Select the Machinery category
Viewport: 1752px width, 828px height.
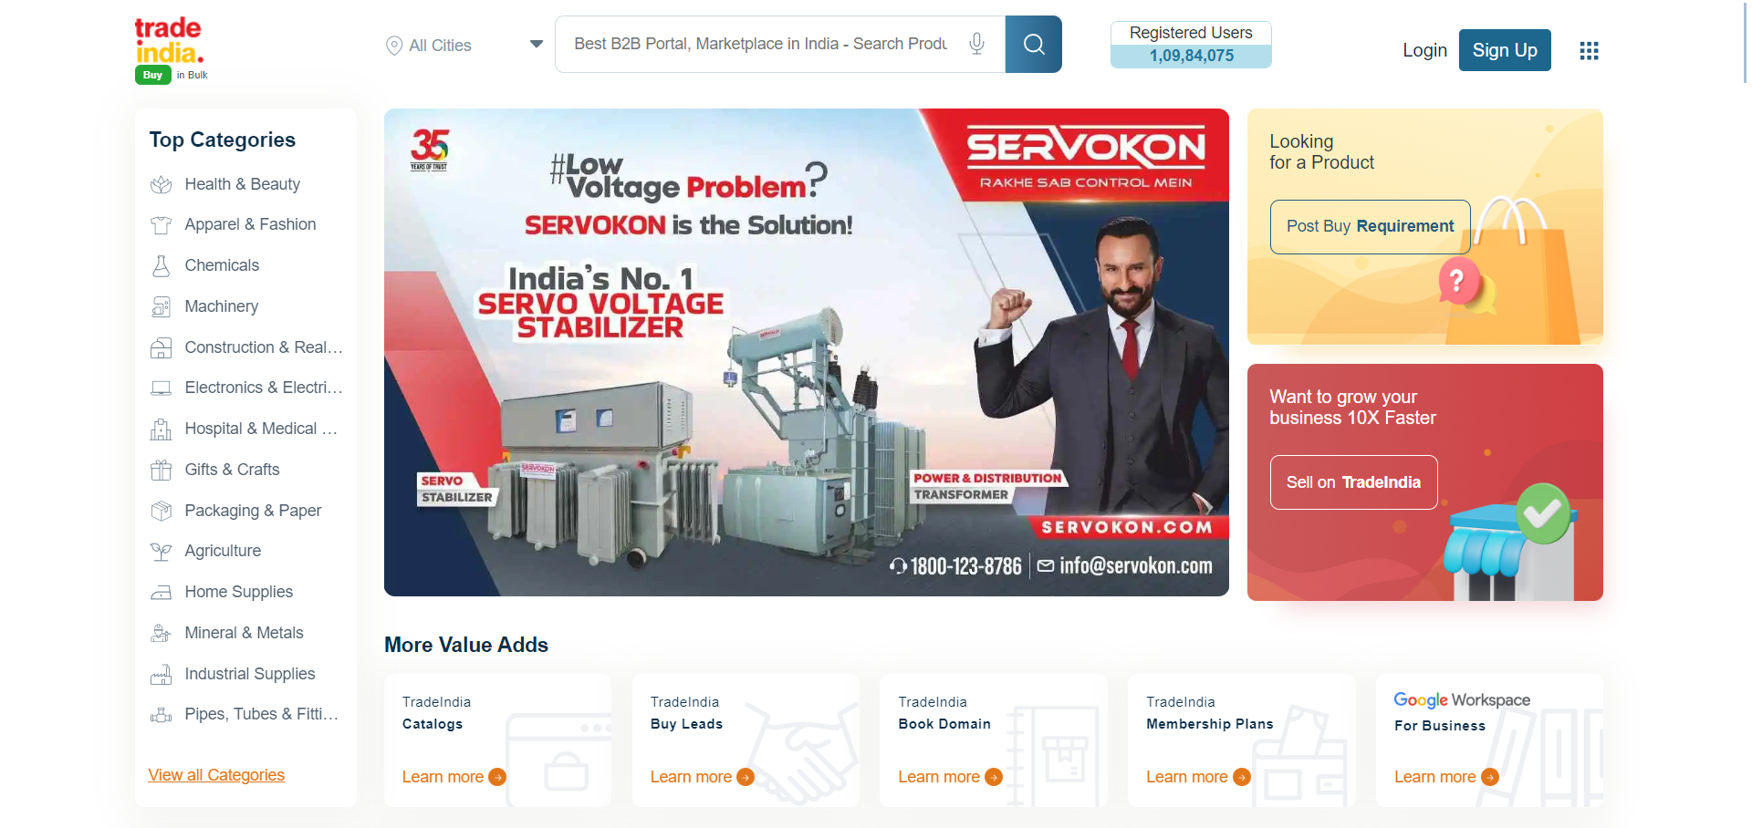tap(222, 306)
